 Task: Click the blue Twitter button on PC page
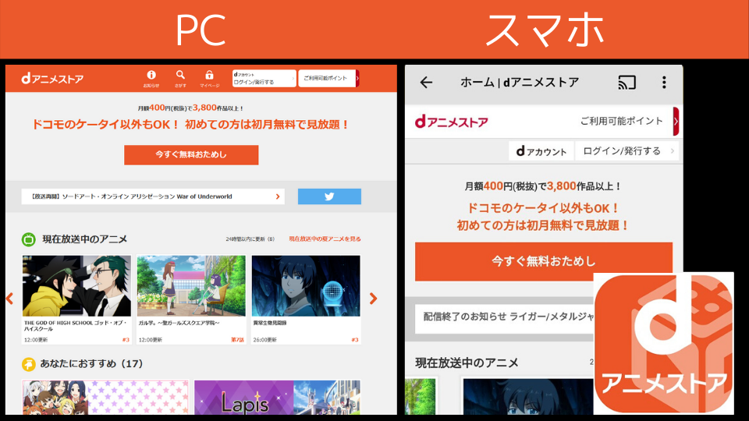[x=329, y=196]
